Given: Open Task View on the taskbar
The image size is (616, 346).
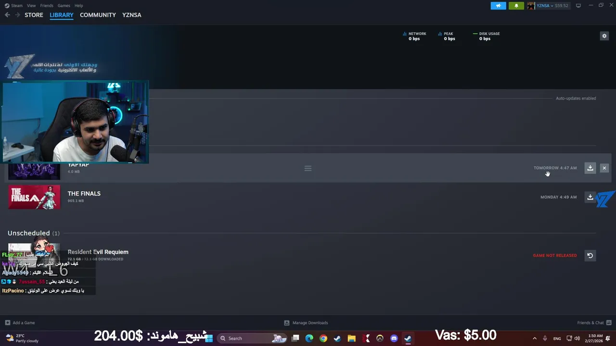Looking at the screenshot, I should [x=295, y=338].
